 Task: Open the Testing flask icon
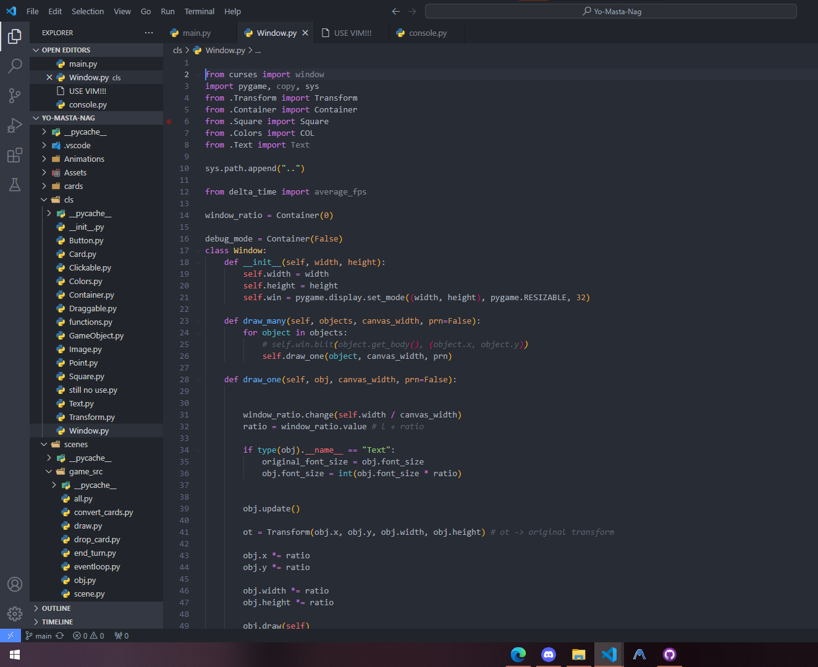tap(15, 185)
